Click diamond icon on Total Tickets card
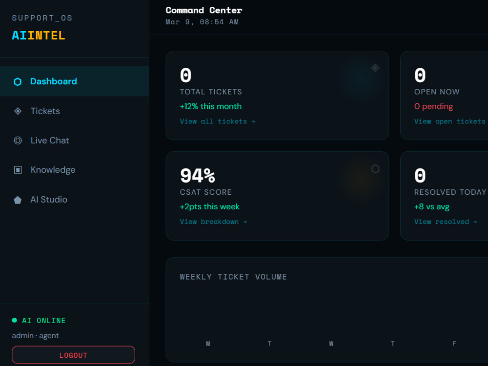Screen dimensions: 488x366 [375, 68]
